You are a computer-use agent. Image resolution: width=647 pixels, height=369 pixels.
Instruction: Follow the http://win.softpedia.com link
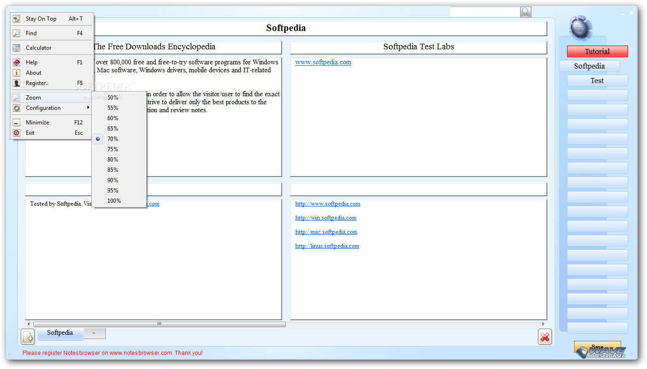click(x=326, y=218)
